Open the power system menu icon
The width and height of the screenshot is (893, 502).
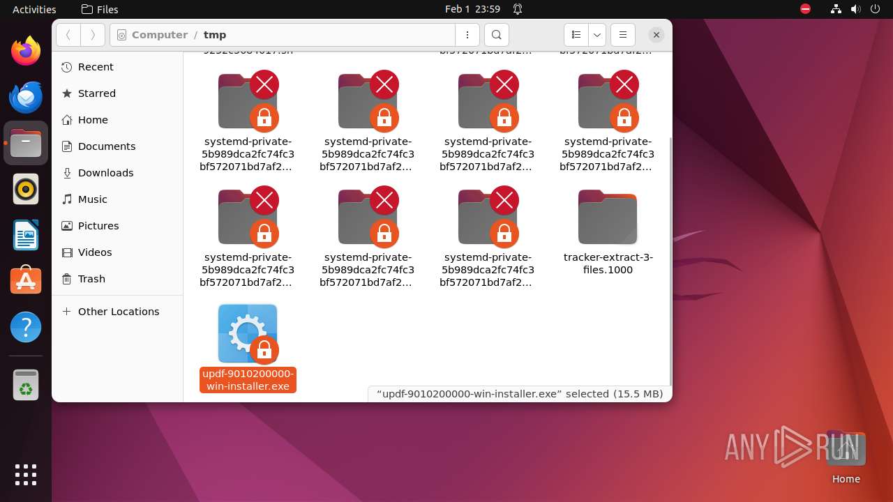click(x=874, y=9)
